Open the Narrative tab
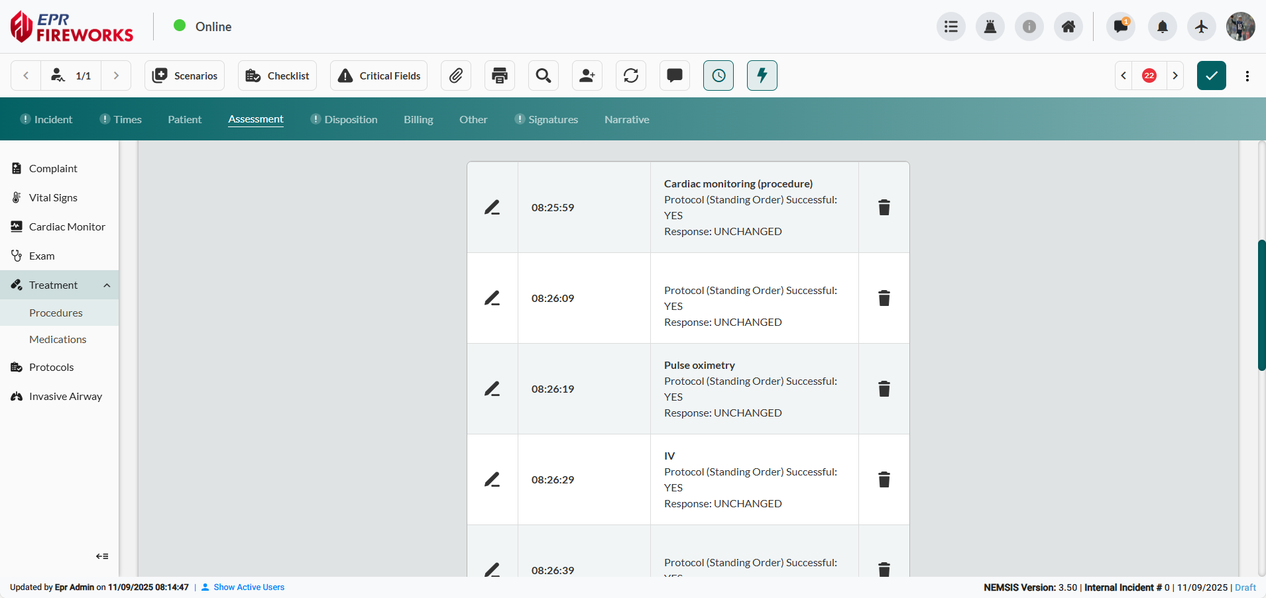The image size is (1266, 598). point(626,119)
